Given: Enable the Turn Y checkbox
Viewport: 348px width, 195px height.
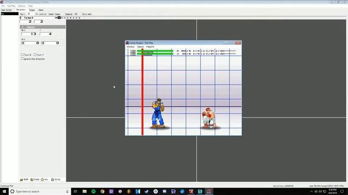Looking at the screenshot, I should point(35,54).
